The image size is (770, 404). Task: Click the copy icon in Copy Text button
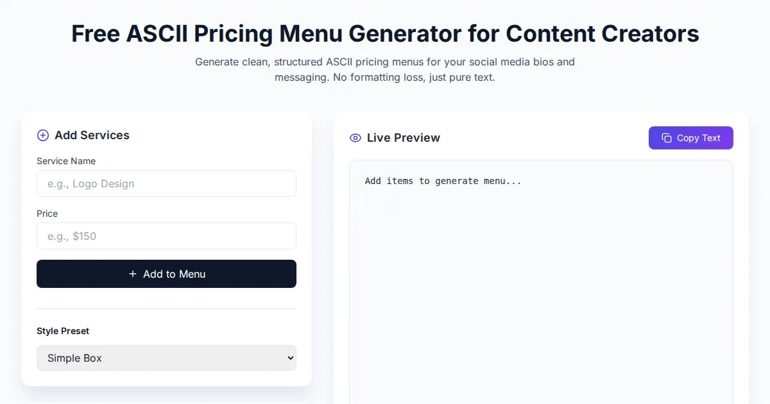pos(667,138)
